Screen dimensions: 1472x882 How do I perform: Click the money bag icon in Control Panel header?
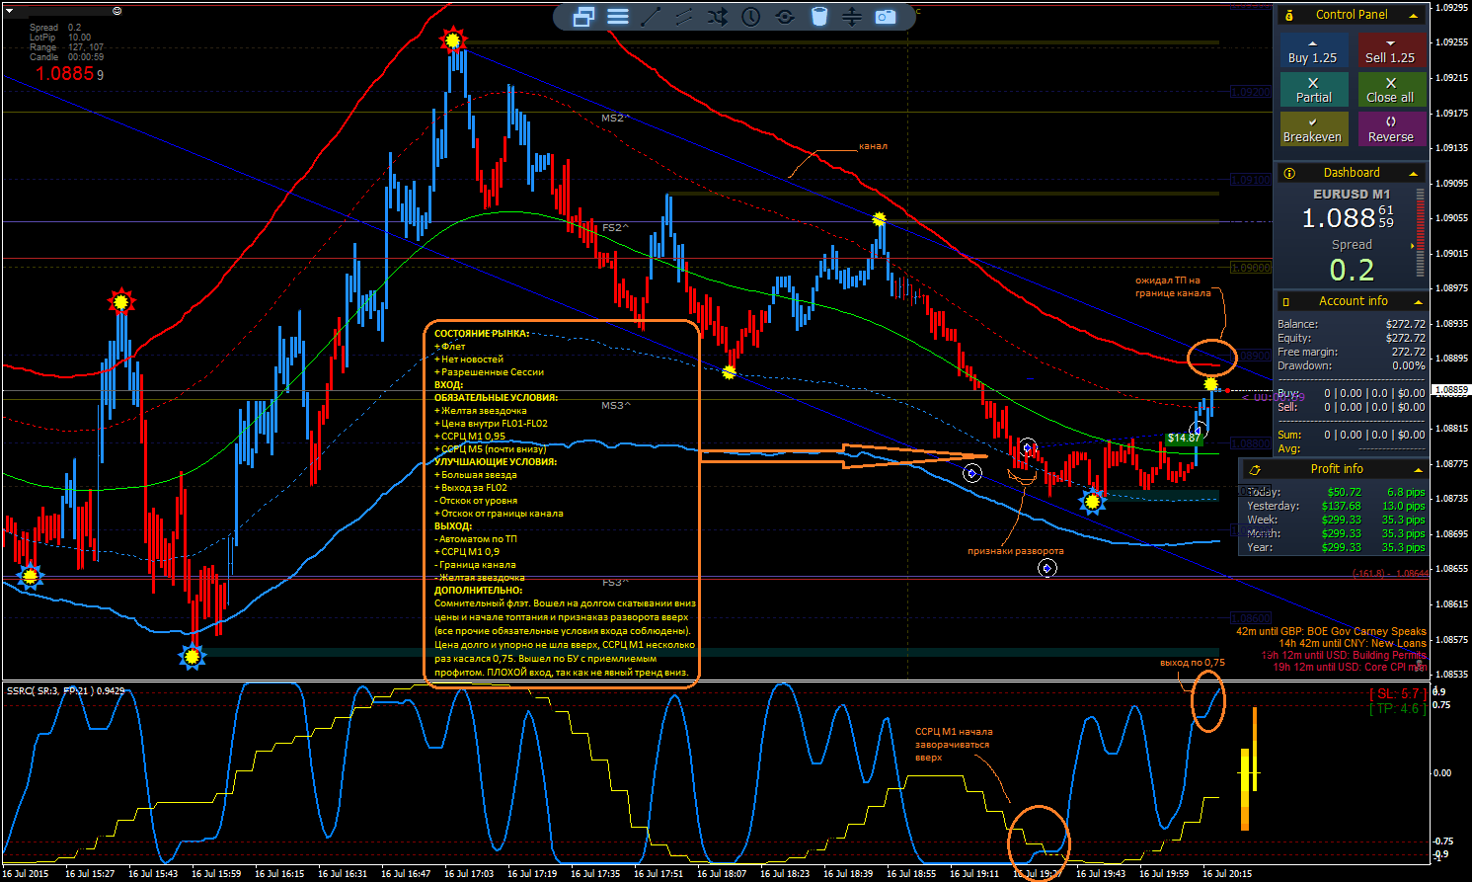click(x=1289, y=15)
